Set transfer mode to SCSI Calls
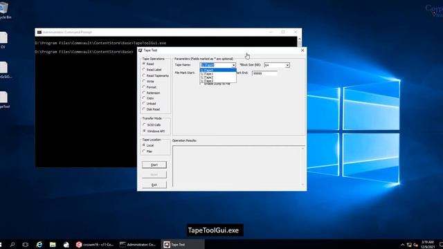443x249 pixels. pos(152,124)
